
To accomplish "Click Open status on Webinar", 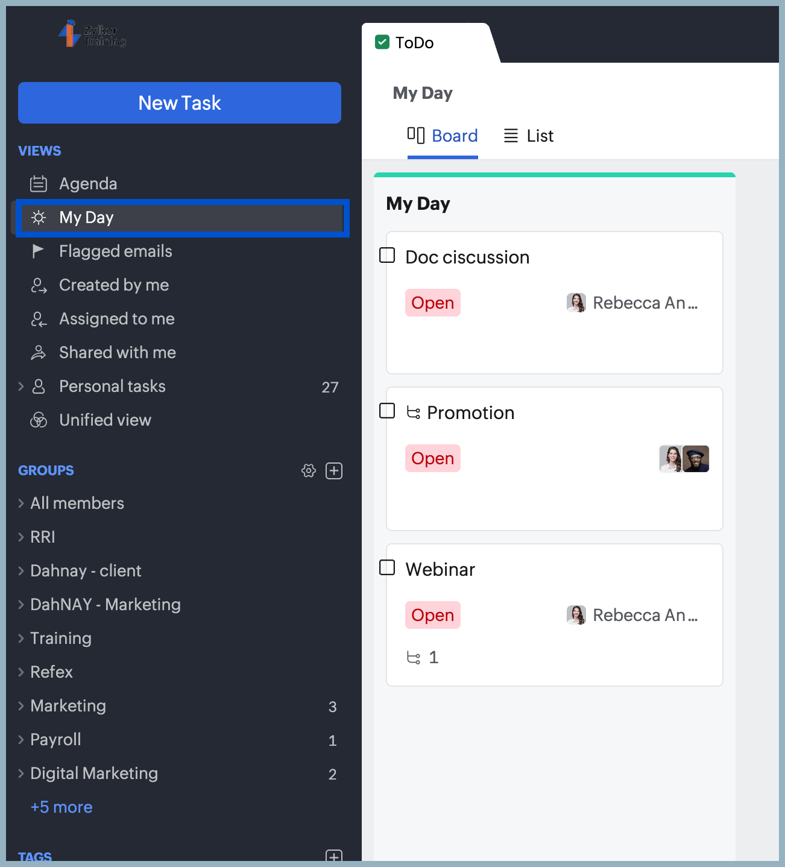I will click(x=433, y=615).
